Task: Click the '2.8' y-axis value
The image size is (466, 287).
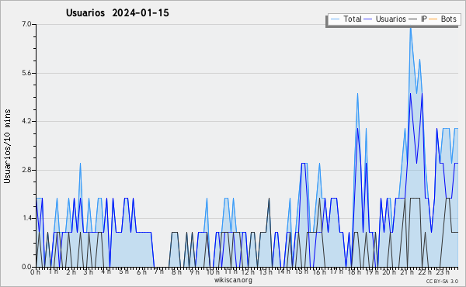Action: [26, 170]
